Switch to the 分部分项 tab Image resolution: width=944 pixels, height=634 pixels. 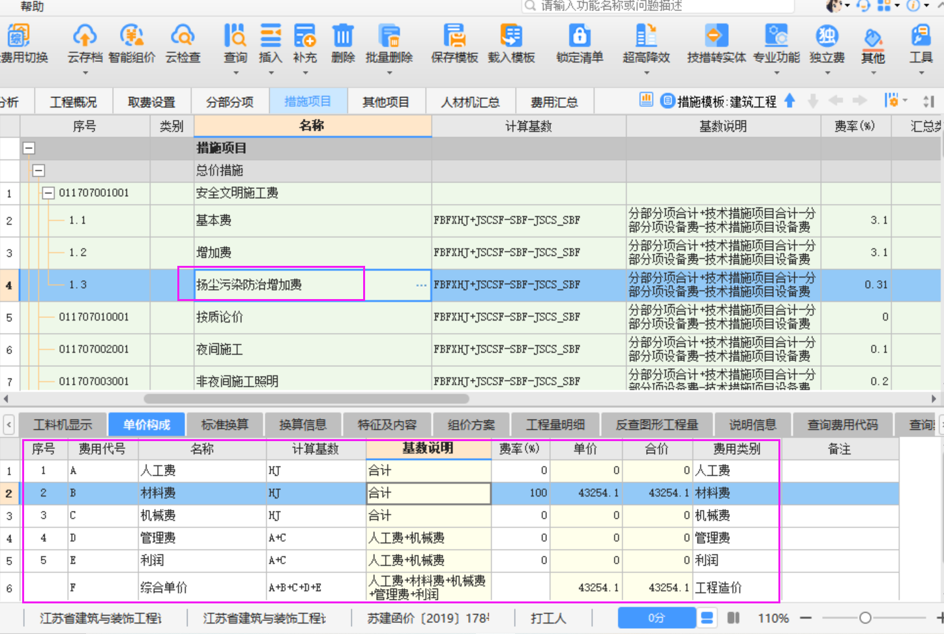(x=229, y=102)
